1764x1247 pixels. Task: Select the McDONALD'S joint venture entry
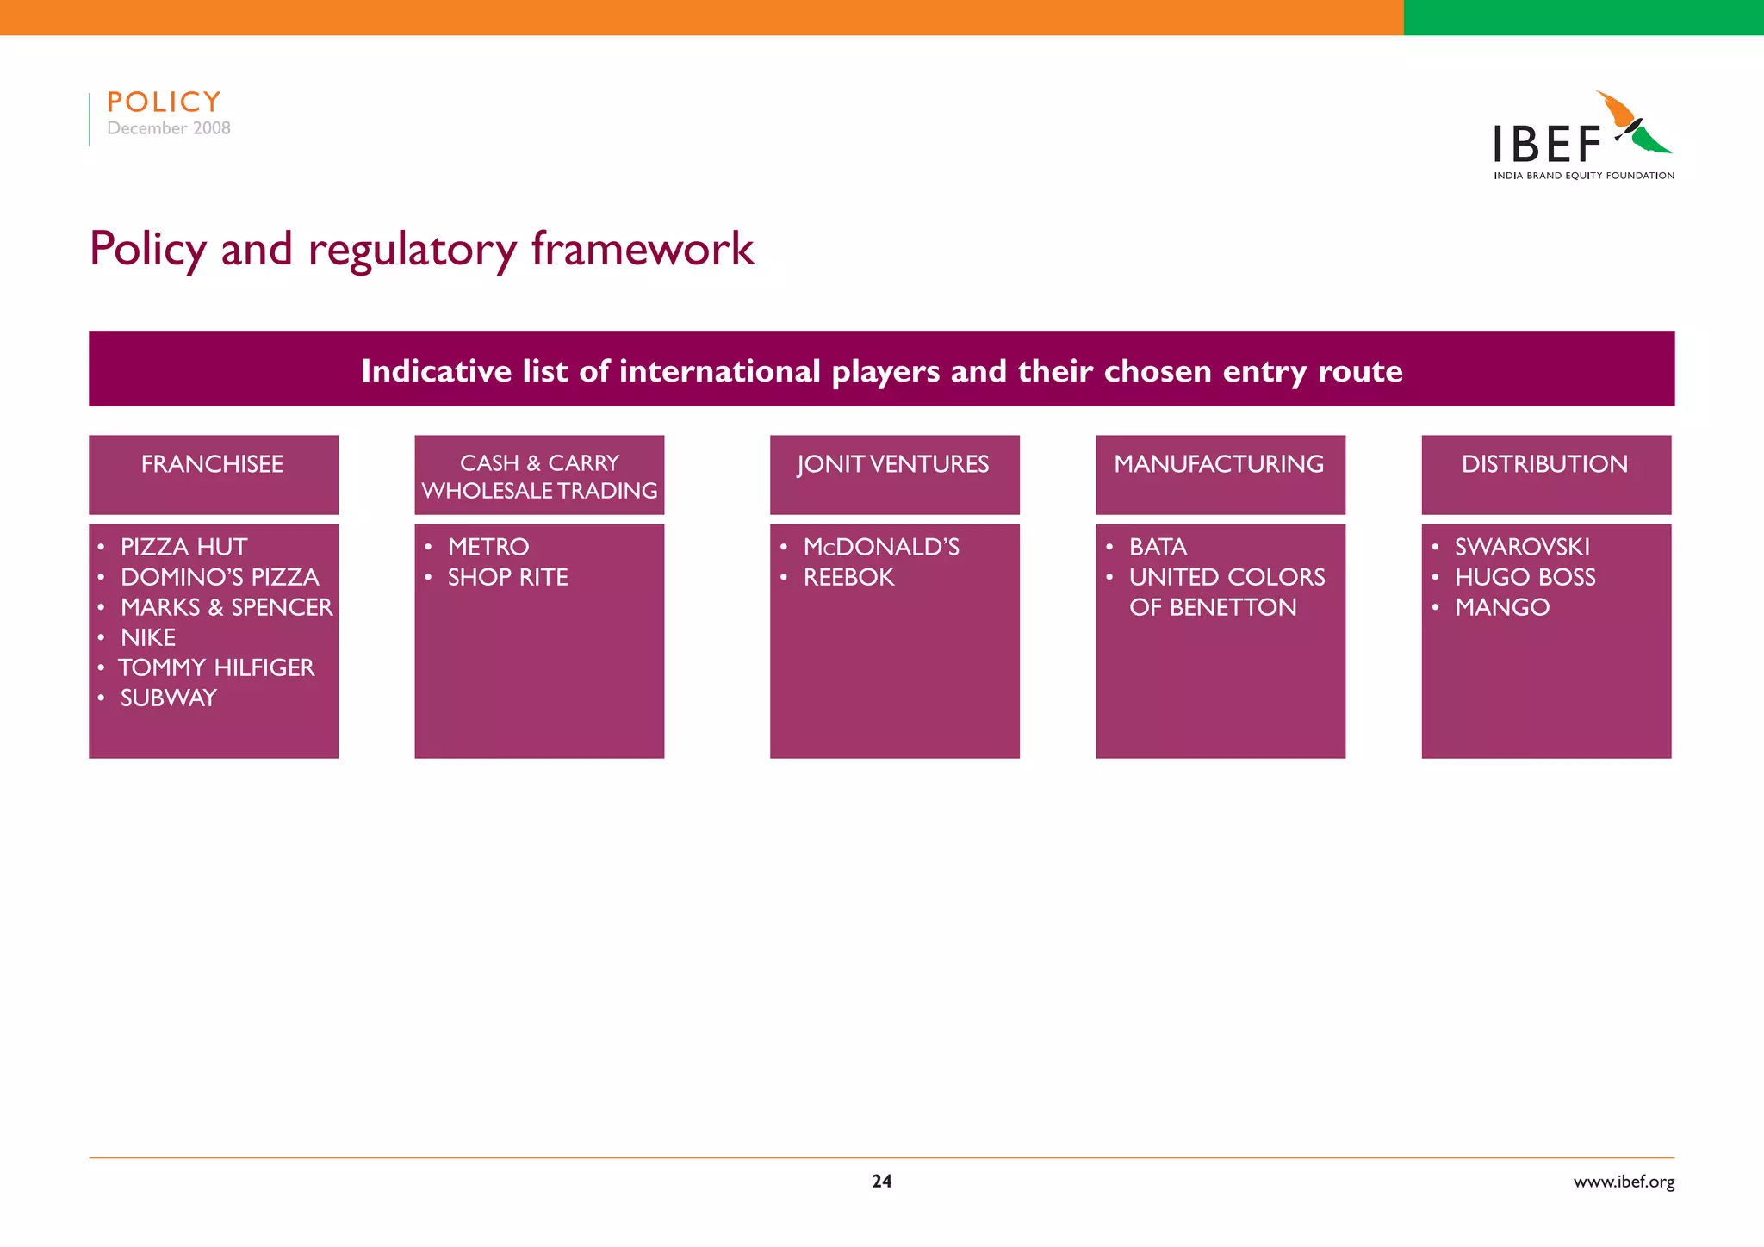point(881,547)
